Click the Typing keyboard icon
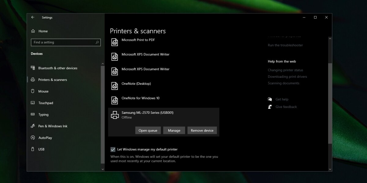This screenshot has width=367, height=183. [x=32, y=114]
